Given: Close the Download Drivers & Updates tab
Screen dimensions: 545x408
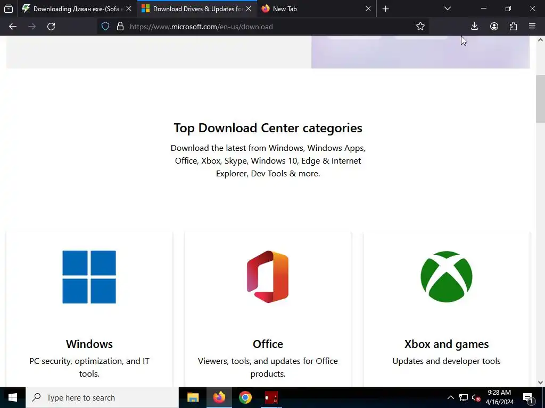Looking at the screenshot, I should click(249, 8).
